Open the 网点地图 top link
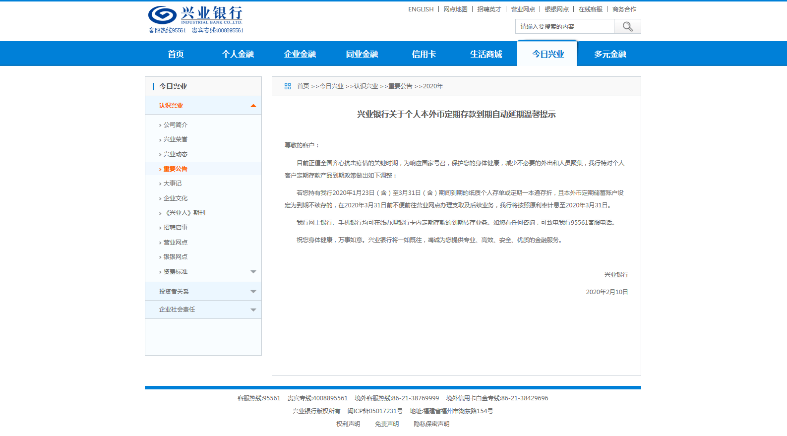 [x=455, y=9]
